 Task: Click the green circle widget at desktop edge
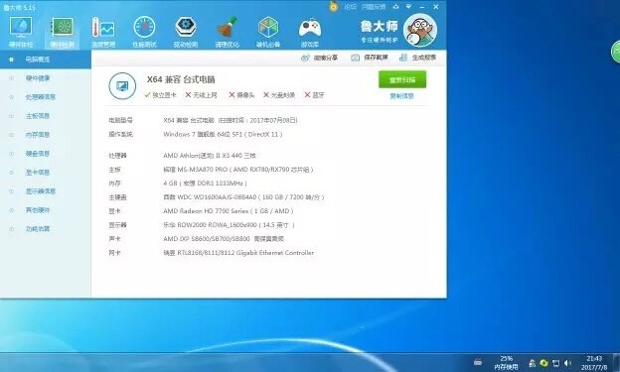point(616,52)
